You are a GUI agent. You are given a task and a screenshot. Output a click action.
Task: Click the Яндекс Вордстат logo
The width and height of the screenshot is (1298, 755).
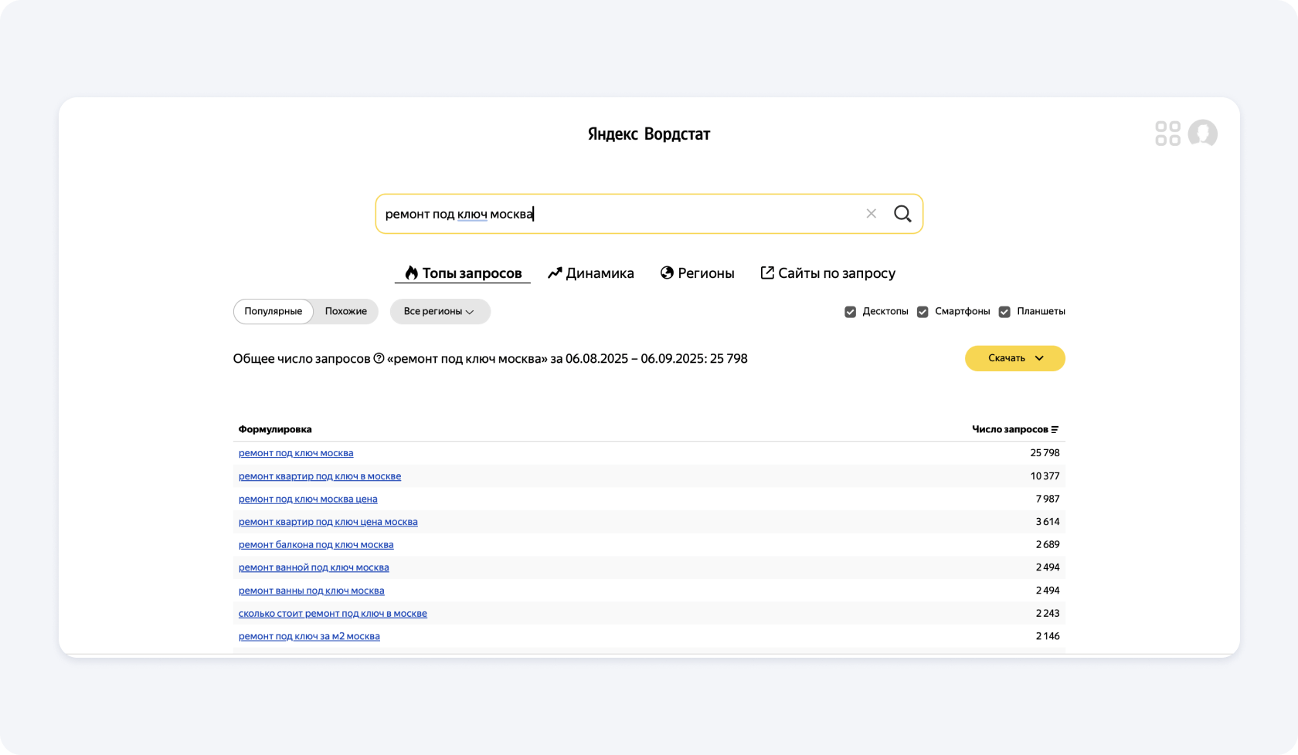(x=648, y=134)
